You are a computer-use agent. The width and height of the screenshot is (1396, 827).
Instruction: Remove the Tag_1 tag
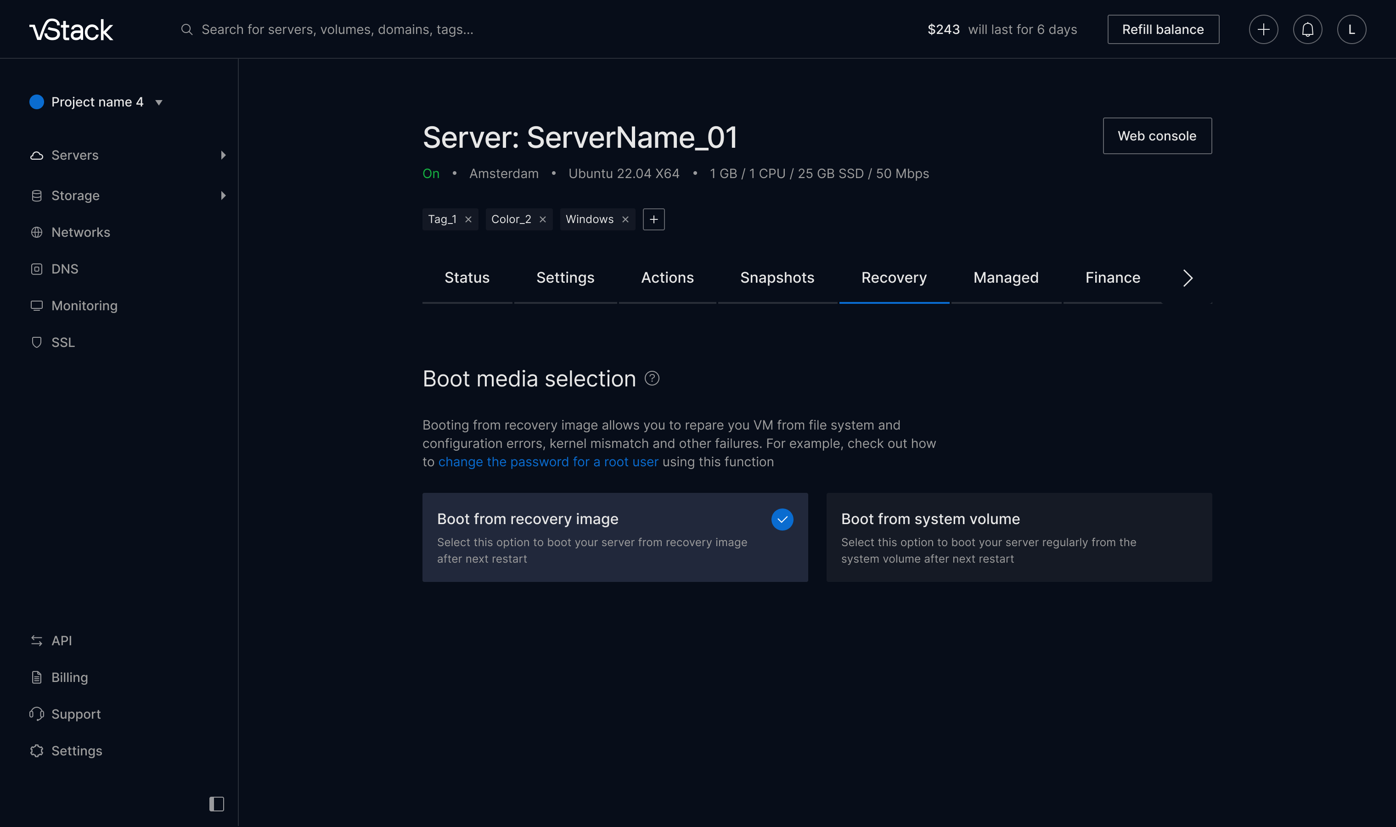(468, 219)
